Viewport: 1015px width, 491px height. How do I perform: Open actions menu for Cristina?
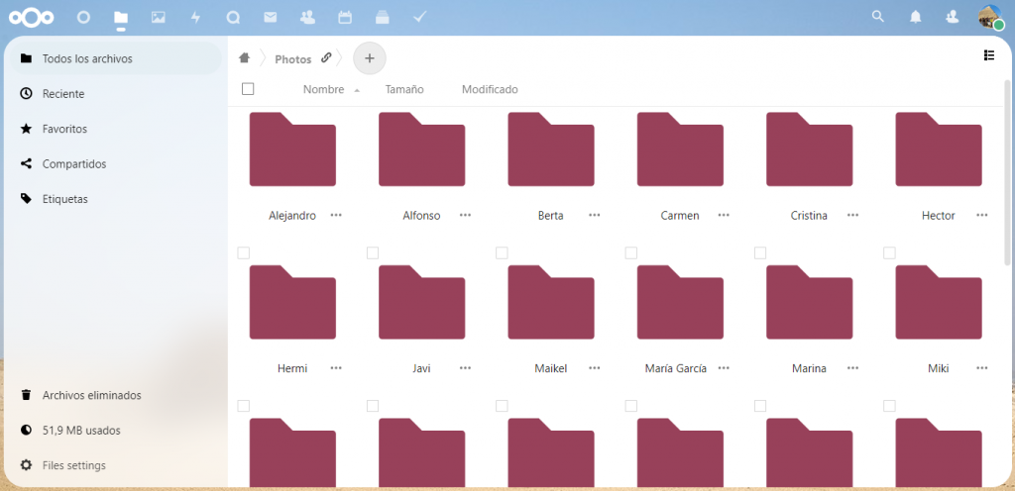(x=853, y=215)
